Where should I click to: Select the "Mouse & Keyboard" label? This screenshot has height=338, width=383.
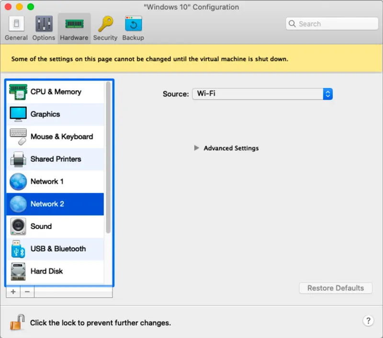coord(62,137)
